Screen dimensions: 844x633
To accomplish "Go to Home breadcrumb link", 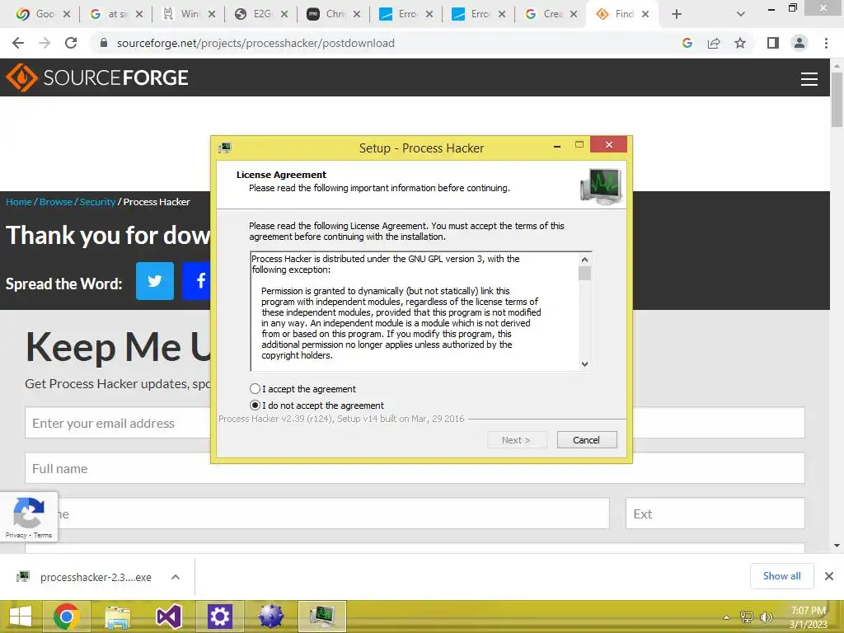I will 19,202.
